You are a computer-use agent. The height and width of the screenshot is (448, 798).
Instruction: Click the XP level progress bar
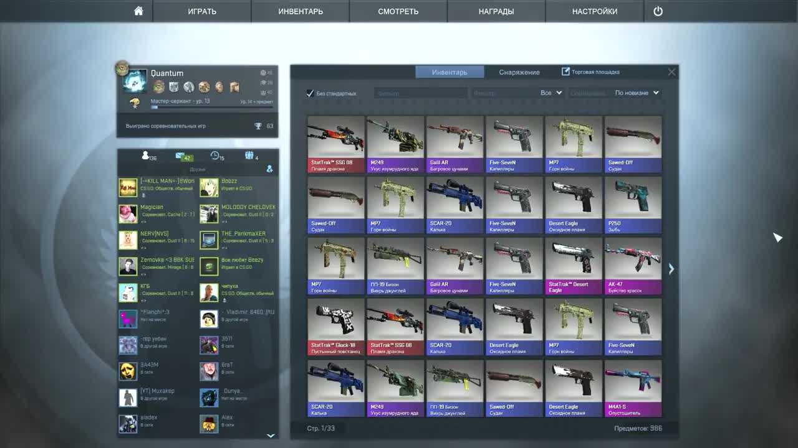(x=212, y=108)
